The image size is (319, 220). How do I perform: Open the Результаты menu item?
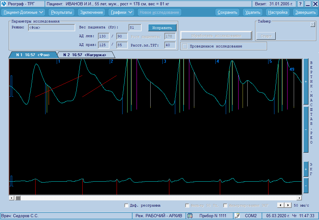tap(61, 12)
